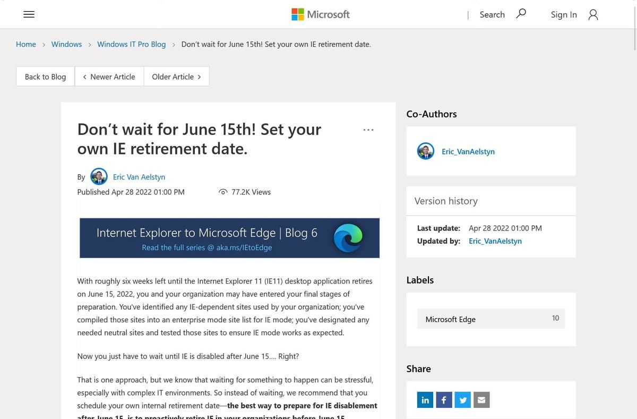This screenshot has height=419, width=637.
Task: Click the Microsoft logo
Action: click(x=321, y=14)
